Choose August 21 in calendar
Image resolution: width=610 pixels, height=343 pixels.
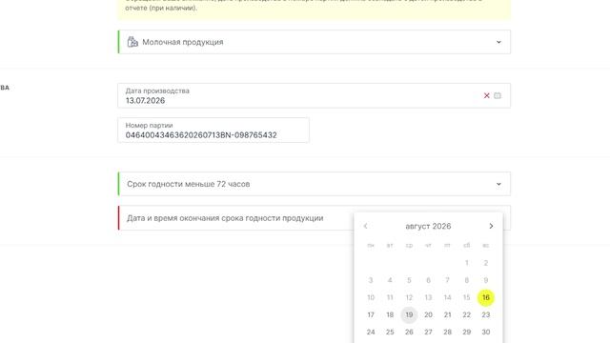point(447,314)
